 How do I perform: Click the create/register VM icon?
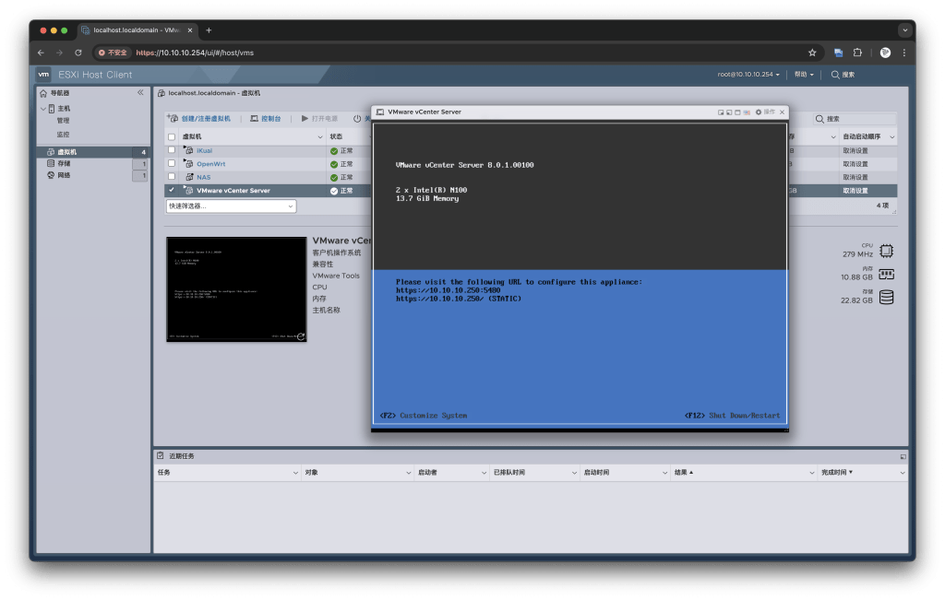click(173, 119)
